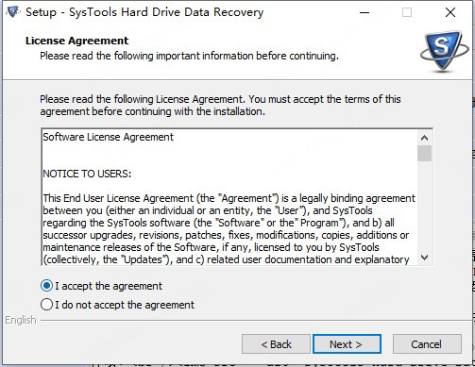Screen dimensions: 475x367
Task: Click the license text scroll down arrow
Action: (424, 258)
